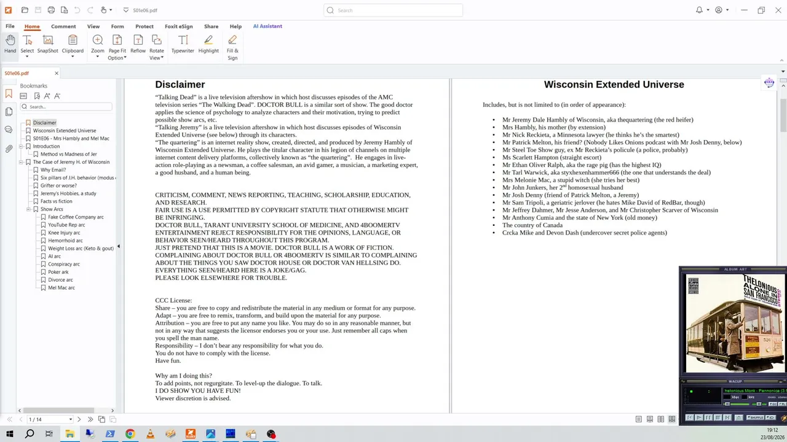Collapse the navigation panel with side arrow
This screenshot has width=787, height=442.
point(118,246)
